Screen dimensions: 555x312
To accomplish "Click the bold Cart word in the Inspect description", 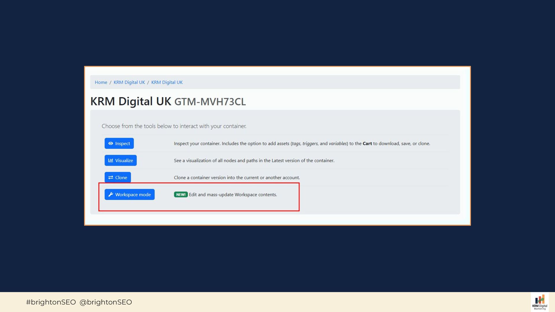I will point(367,144).
